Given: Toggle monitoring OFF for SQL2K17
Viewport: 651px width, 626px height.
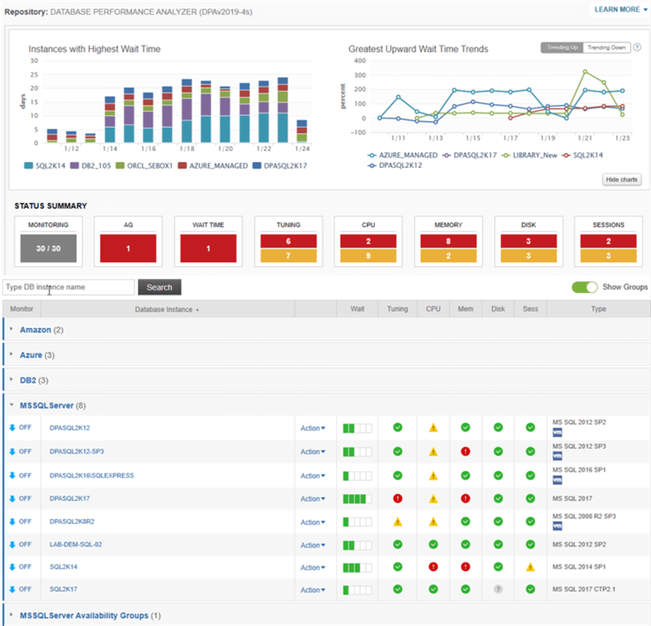Looking at the screenshot, I should point(20,589).
